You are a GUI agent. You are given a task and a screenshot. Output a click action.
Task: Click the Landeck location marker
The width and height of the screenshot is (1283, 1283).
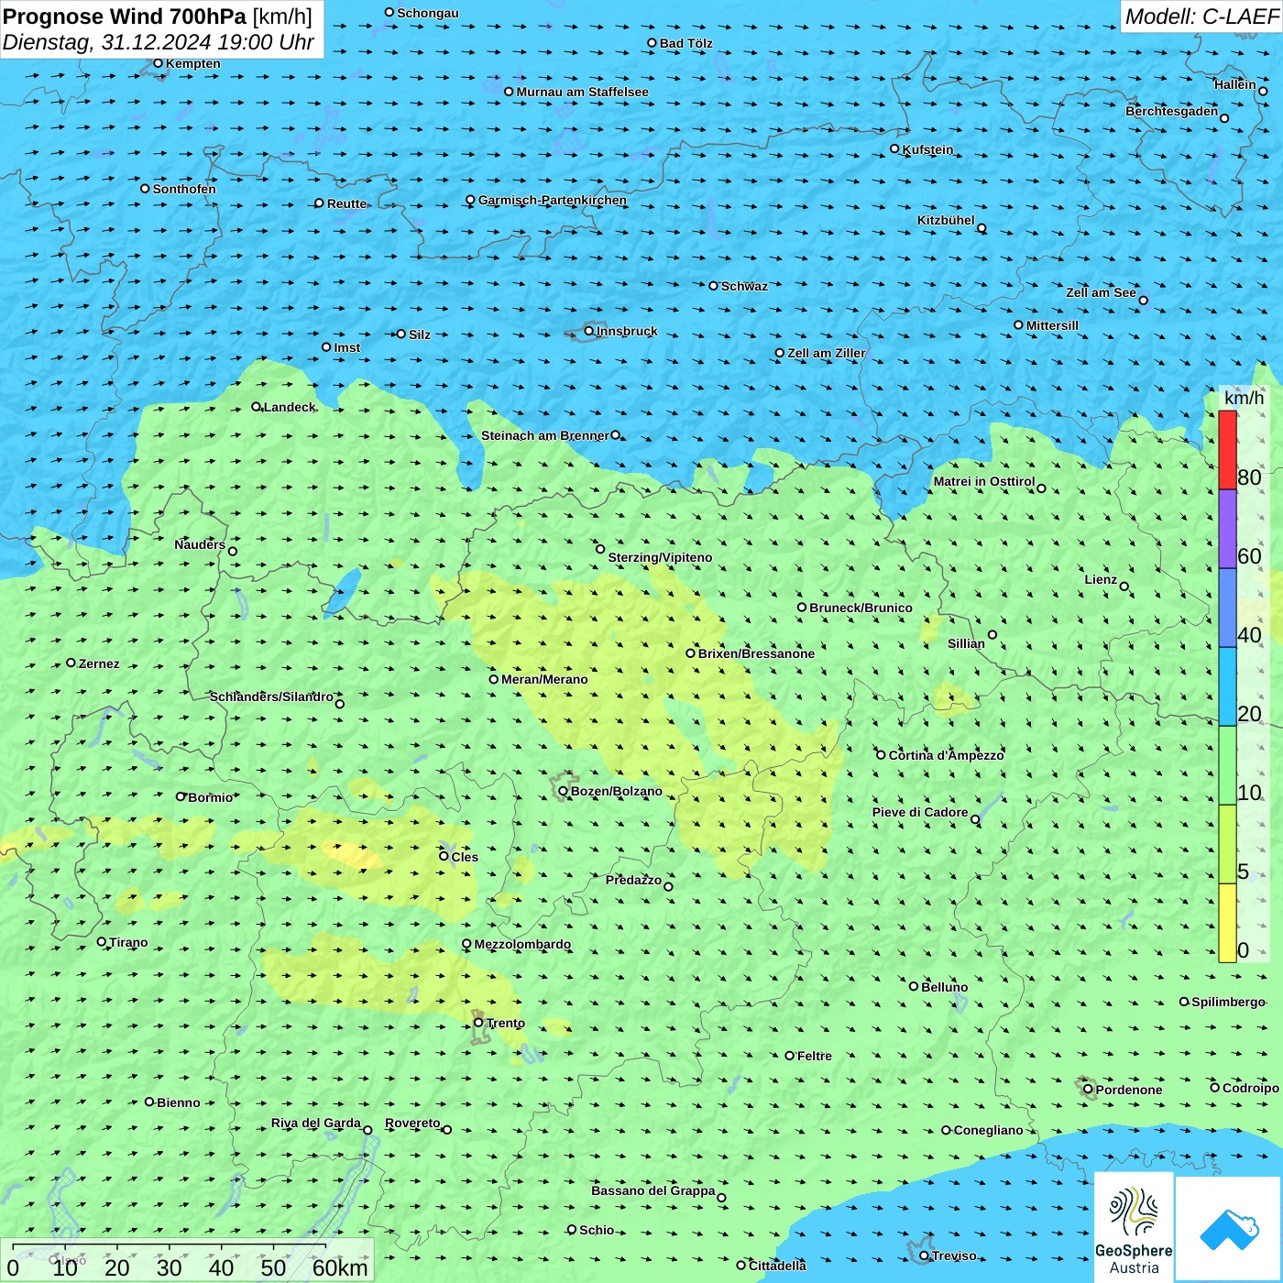tap(256, 407)
